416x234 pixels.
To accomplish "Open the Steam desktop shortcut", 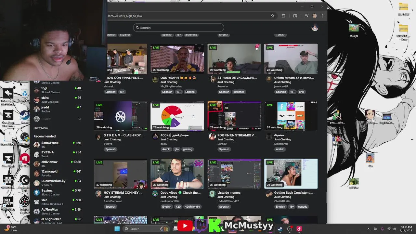I will click(24, 117).
